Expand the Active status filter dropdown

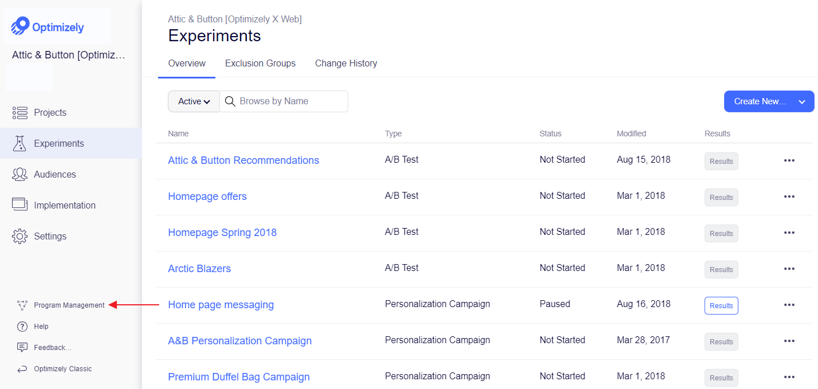point(194,101)
